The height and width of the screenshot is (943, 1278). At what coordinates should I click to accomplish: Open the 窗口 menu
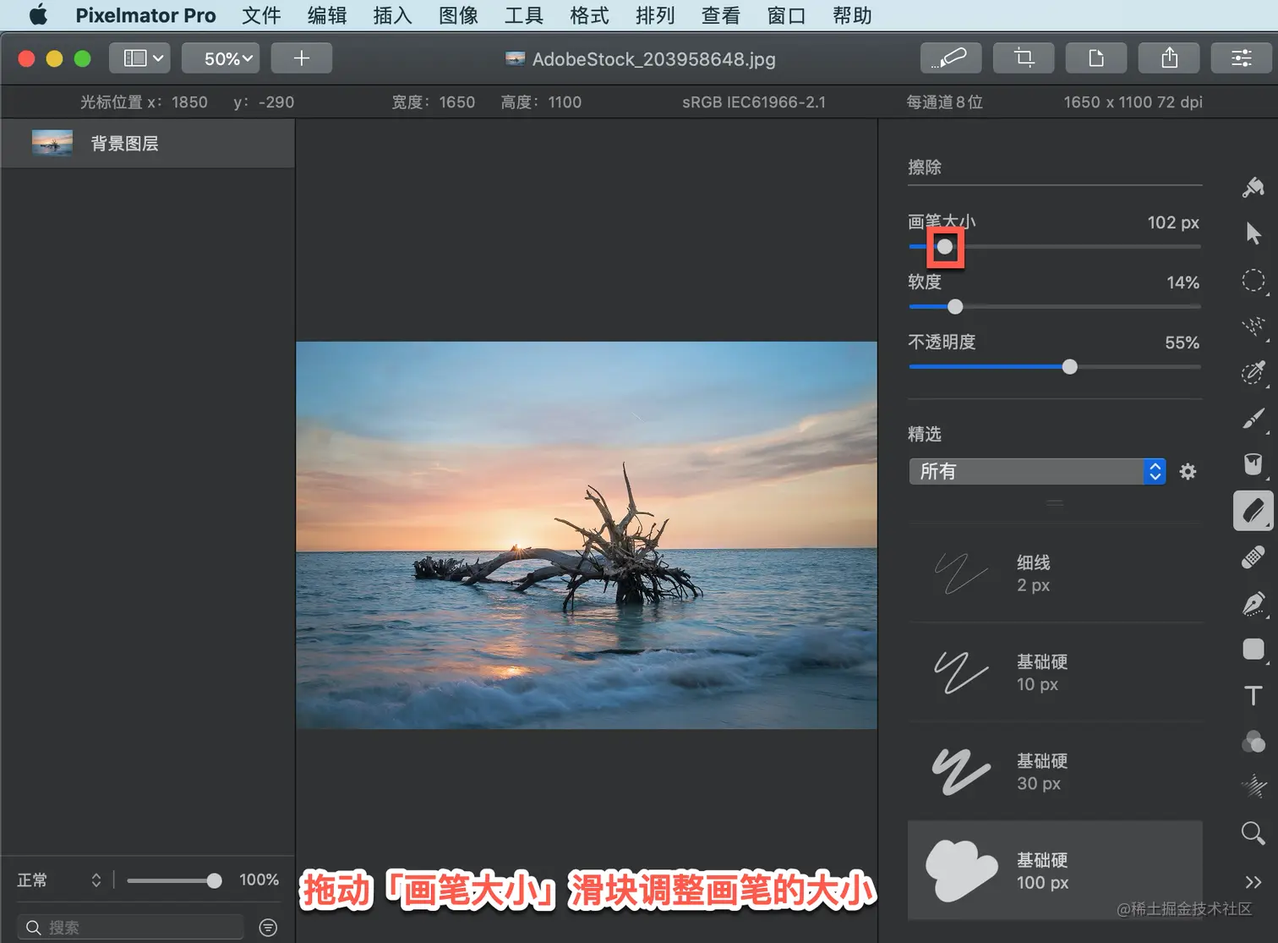(x=786, y=15)
